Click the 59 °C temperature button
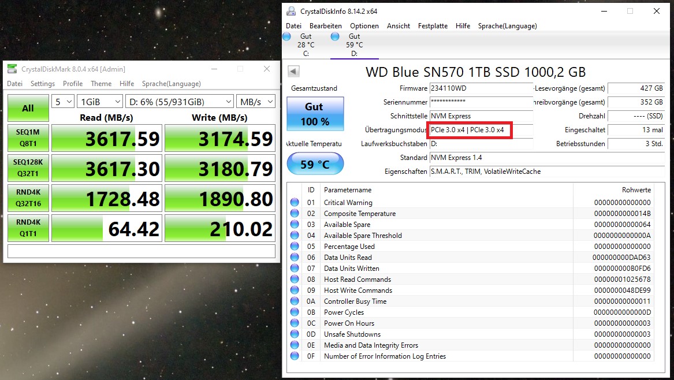Viewport: 674px width, 380px height. tap(315, 164)
